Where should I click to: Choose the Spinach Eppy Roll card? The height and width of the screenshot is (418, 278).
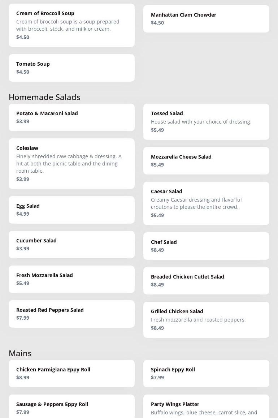coord(206,374)
